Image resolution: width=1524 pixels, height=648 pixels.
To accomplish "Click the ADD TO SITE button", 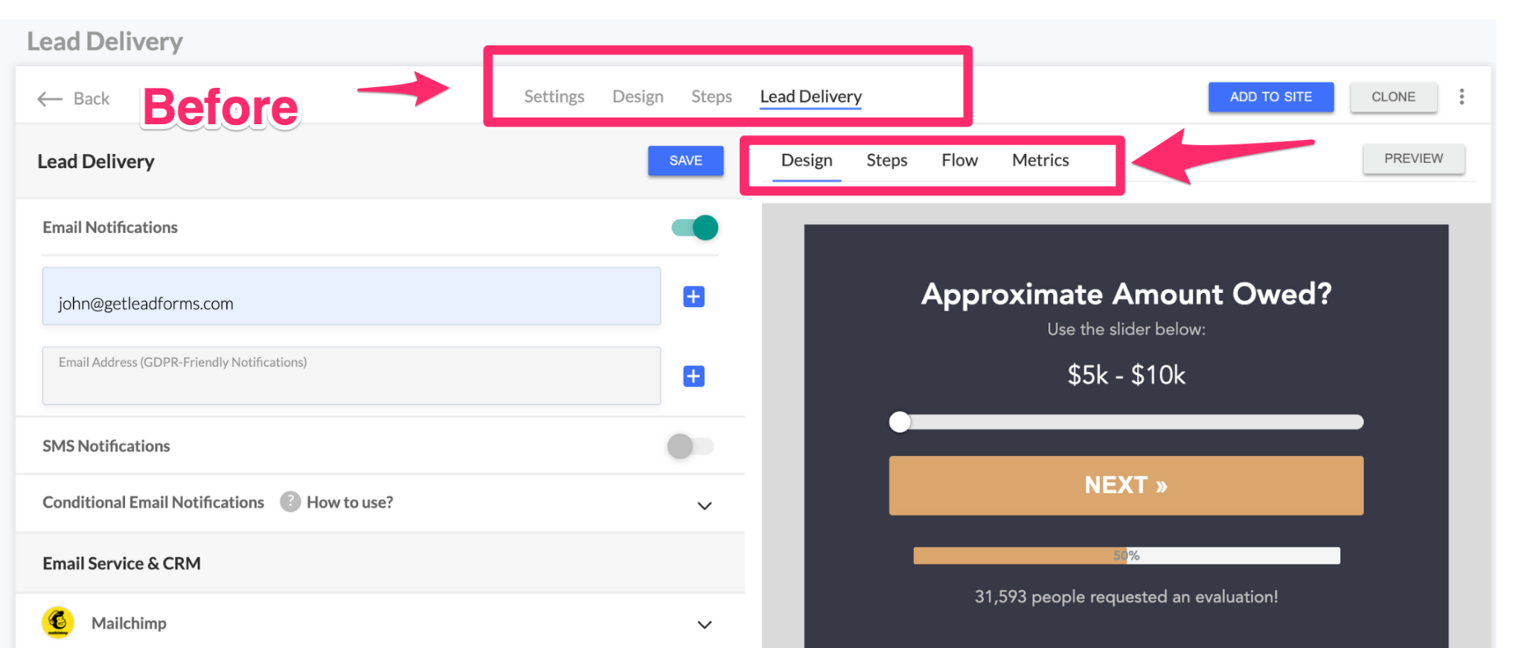I will 1270,97.
